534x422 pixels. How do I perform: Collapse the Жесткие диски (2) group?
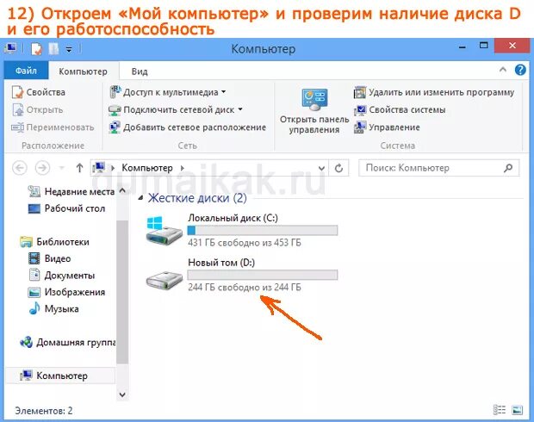(x=140, y=198)
